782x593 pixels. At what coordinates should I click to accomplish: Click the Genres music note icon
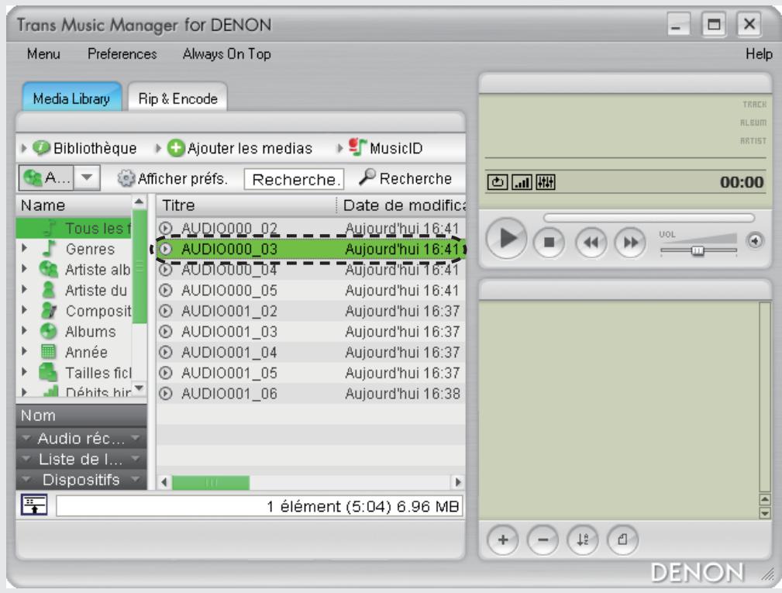coord(49,248)
